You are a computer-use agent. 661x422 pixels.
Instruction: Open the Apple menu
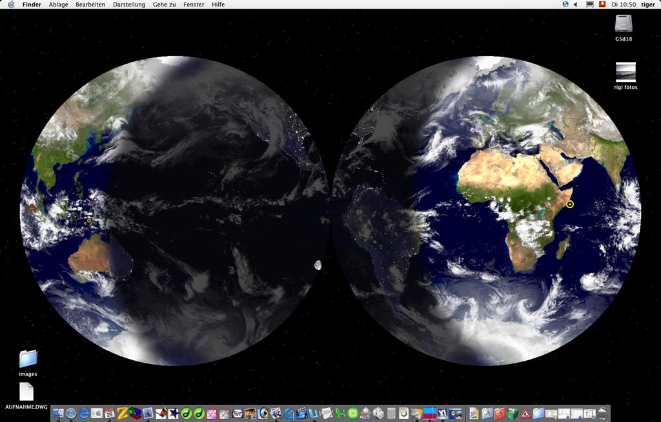(x=11, y=5)
